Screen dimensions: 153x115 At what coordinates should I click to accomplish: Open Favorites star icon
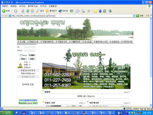pyautogui.click(x=47, y=11)
